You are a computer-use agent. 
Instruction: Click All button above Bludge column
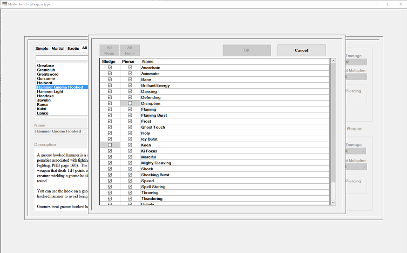(109, 48)
